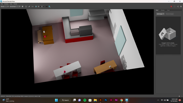The width and height of the screenshot is (183, 103).
Task: Open the perspShape camera dropdown
Action: coord(15,7)
